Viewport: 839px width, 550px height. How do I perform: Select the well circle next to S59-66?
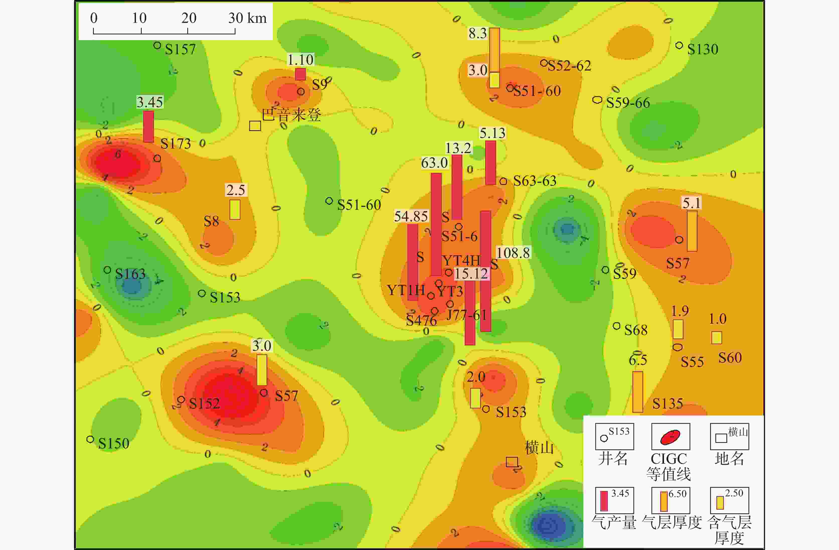[x=597, y=100]
